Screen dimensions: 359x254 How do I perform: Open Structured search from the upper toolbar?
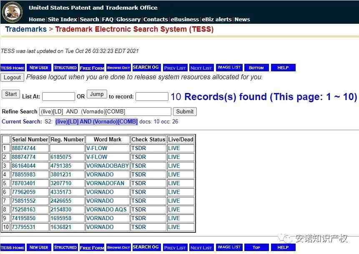tap(65, 68)
